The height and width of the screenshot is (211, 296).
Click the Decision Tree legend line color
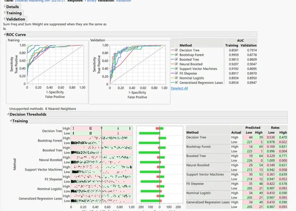[172, 50]
